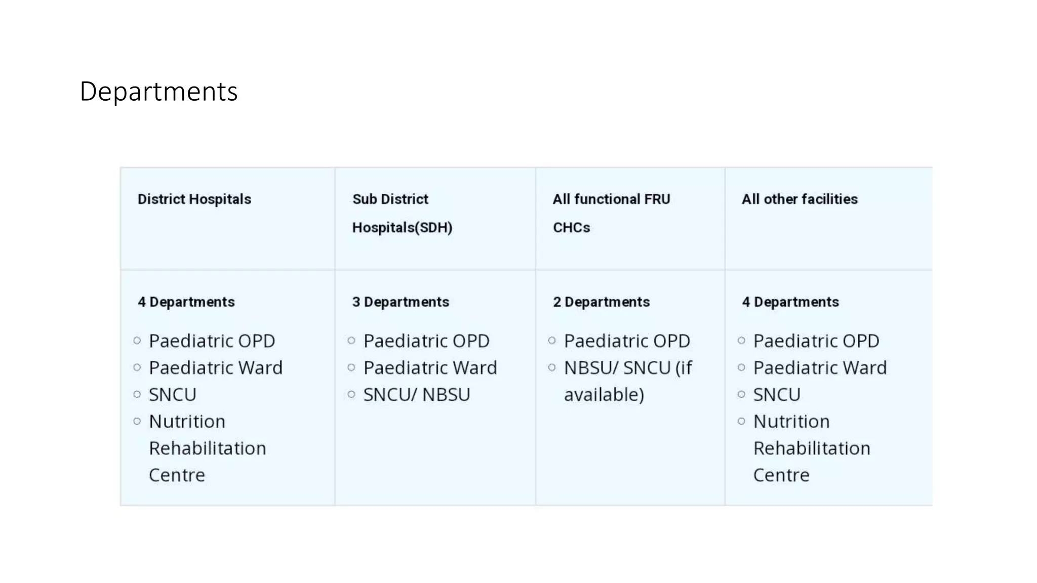This screenshot has height=583, width=1037.
Task: Select the Sub District Hospitals(SDH) header
Action: pos(403,214)
